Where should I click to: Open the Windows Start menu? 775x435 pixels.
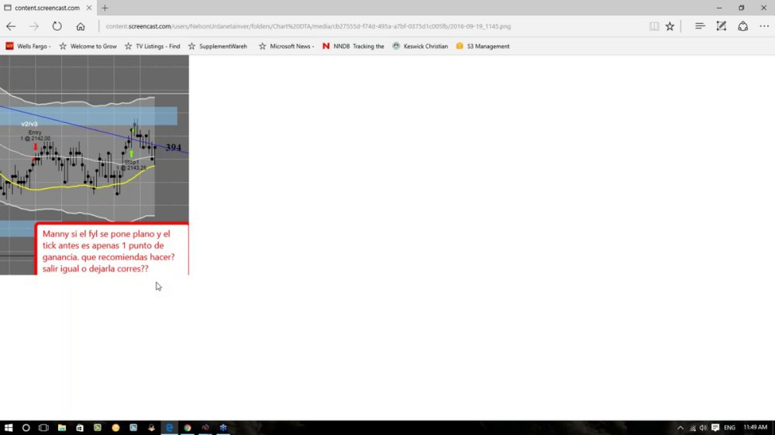point(9,427)
